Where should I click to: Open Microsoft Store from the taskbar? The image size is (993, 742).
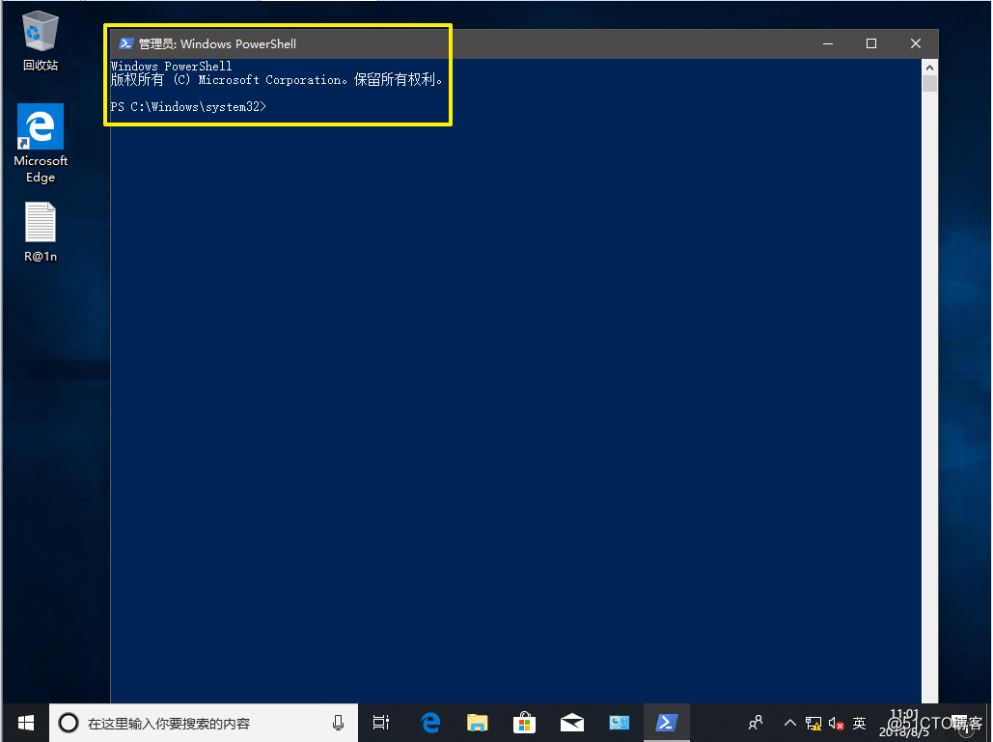[x=524, y=723]
